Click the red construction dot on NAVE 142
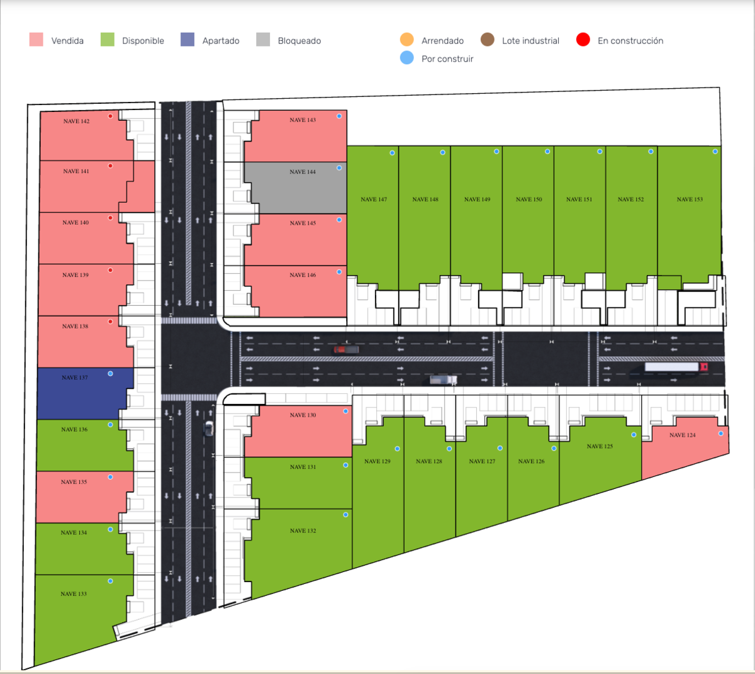This screenshot has width=755, height=674. click(x=110, y=116)
